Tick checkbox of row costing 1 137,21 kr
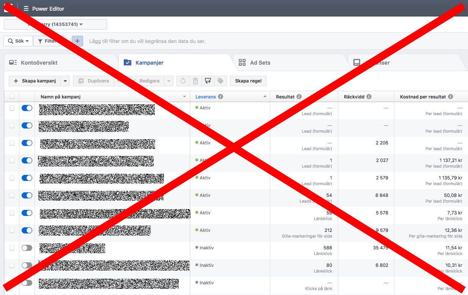 click(x=12, y=160)
